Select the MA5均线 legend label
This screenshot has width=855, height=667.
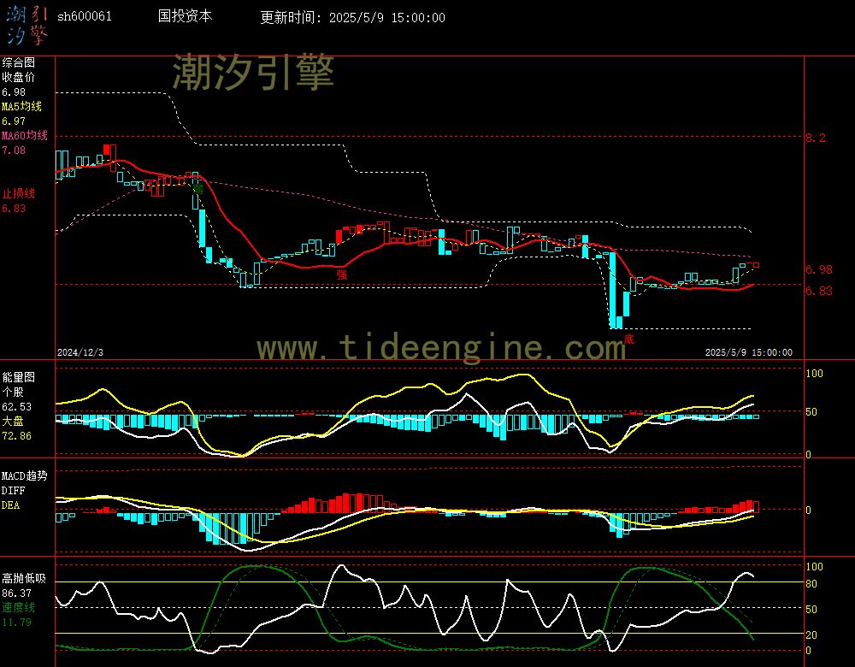(x=22, y=106)
